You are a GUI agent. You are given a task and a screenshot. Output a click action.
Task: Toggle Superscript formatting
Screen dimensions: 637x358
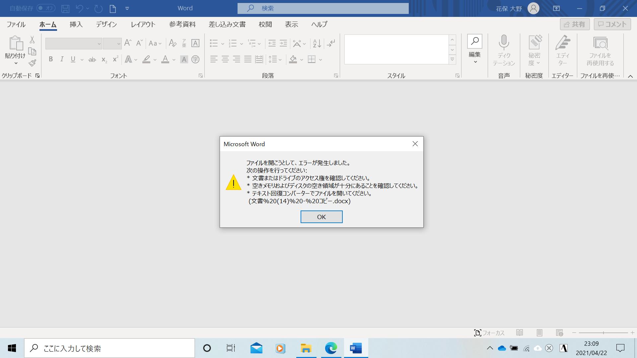[115, 59]
